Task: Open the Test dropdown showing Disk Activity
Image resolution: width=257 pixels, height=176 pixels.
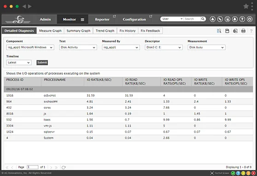Action: click(78, 47)
